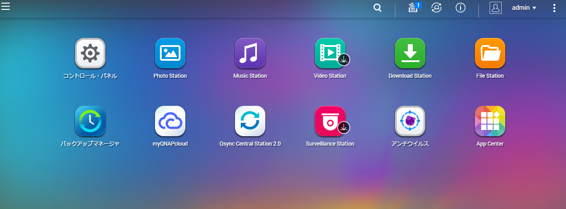Click the App Center label
Viewport: 566px width, 209px height.
490,144
